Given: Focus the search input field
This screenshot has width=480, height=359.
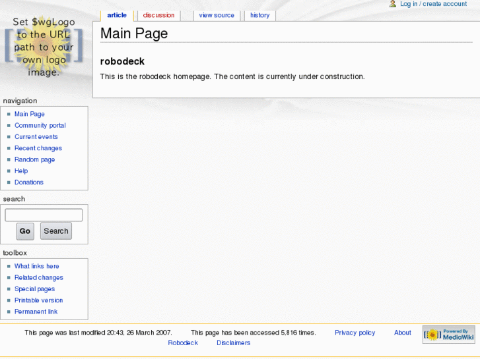Looking at the screenshot, I should 44,215.
